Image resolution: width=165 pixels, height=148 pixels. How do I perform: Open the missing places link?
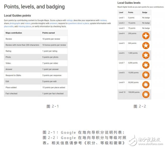25,26
